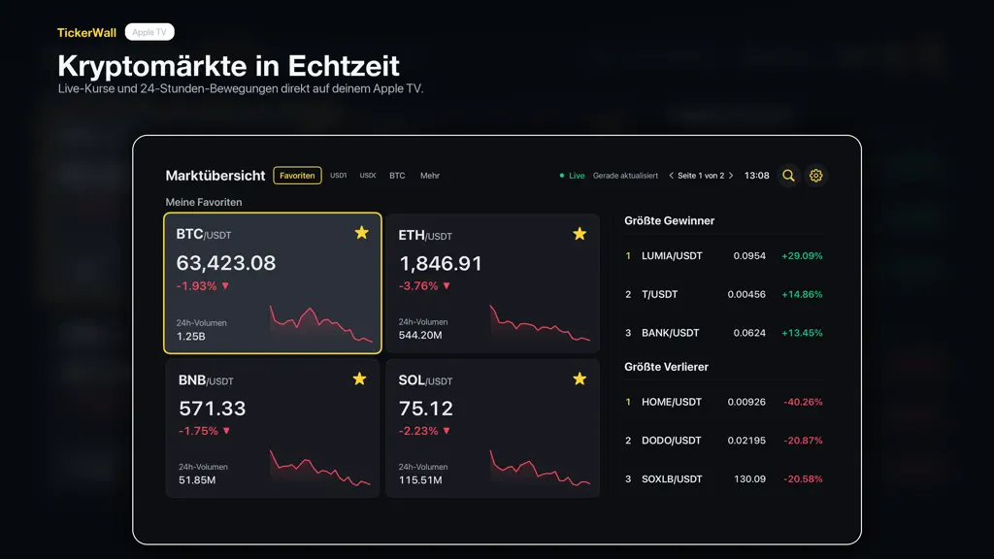Toggle the ETH/USDT favorite star
Image resolution: width=994 pixels, height=559 pixels.
580,234
